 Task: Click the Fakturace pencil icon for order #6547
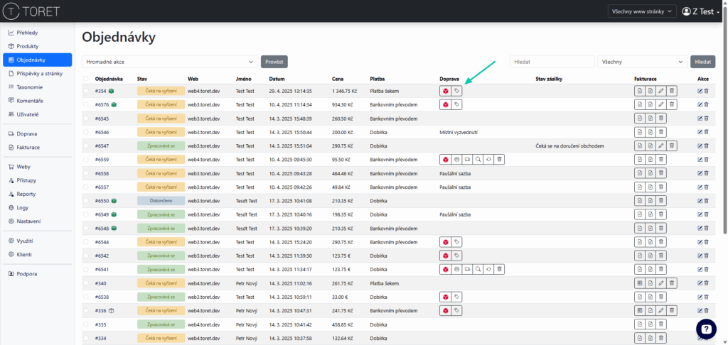click(x=661, y=146)
